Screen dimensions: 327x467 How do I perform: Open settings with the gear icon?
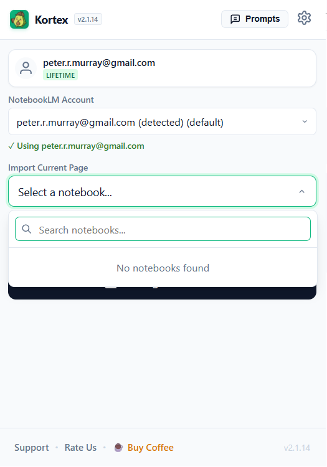304,19
